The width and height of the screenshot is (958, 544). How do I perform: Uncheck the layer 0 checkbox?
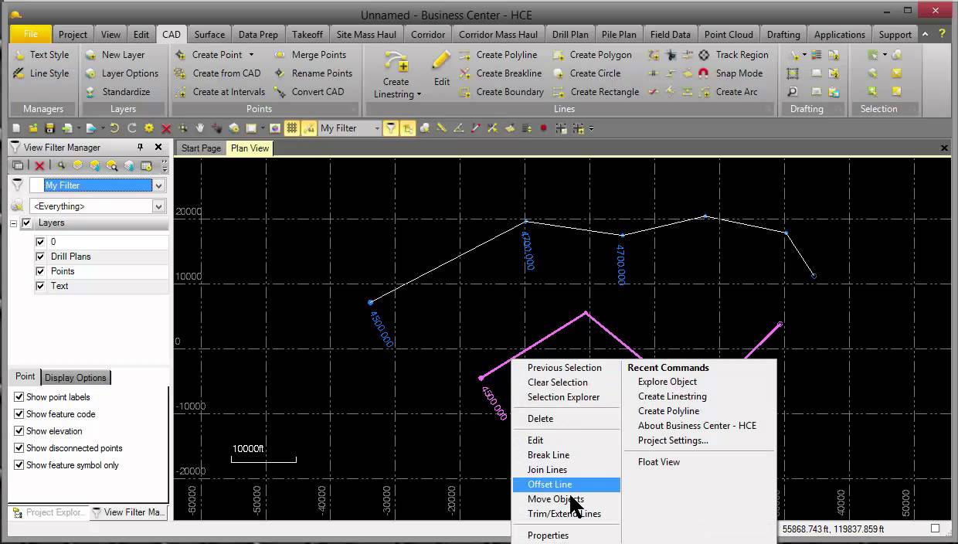coord(40,242)
